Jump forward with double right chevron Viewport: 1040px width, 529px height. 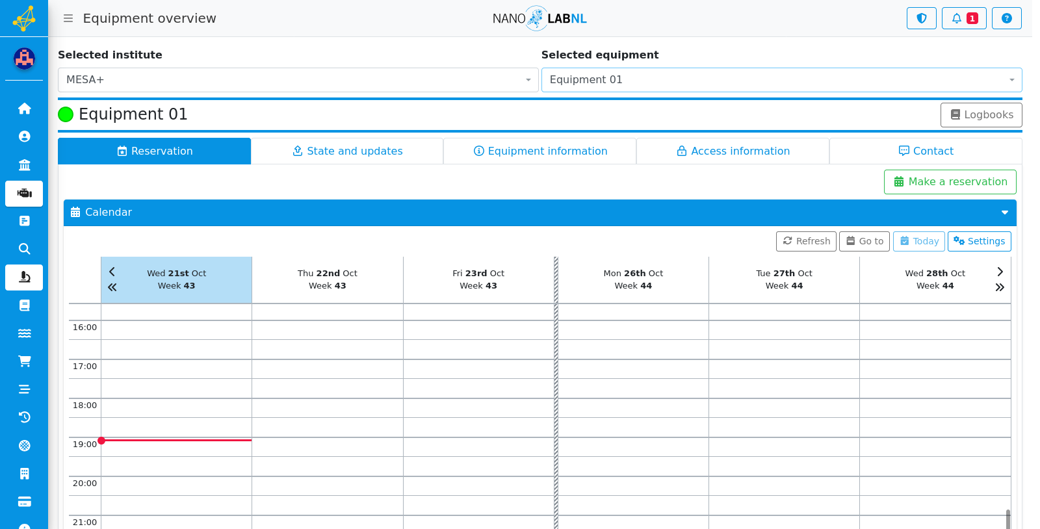pyautogui.click(x=1000, y=287)
